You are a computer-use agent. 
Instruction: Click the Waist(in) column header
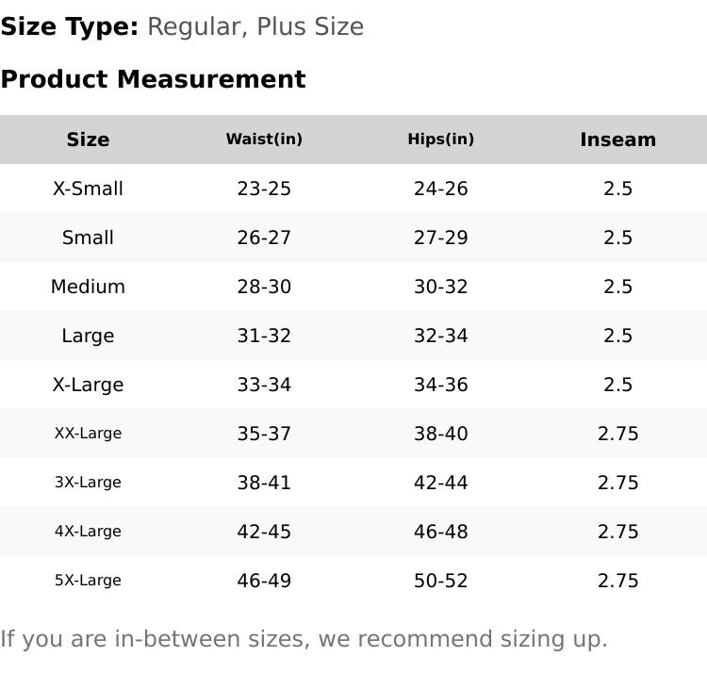pos(264,140)
